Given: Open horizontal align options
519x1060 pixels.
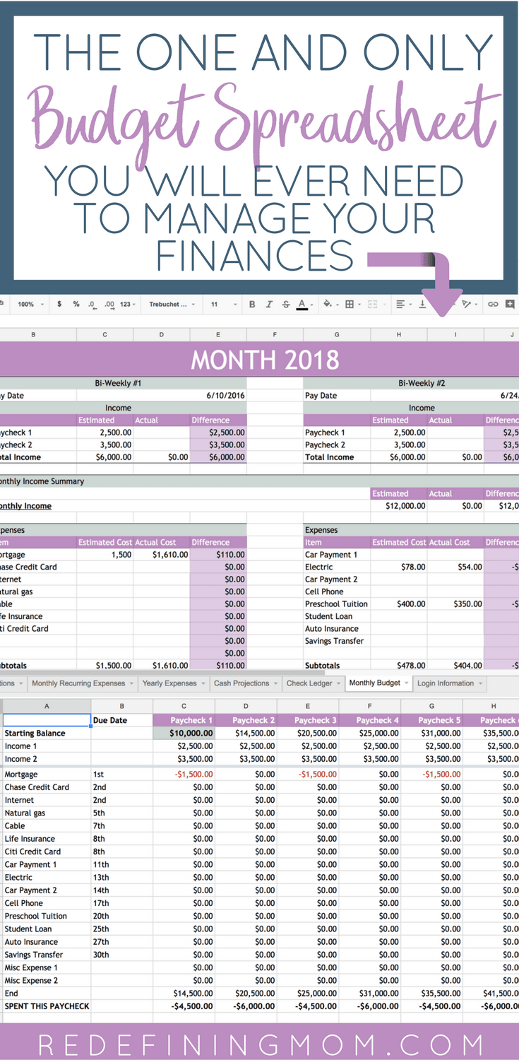Looking at the screenshot, I should click(400, 304).
